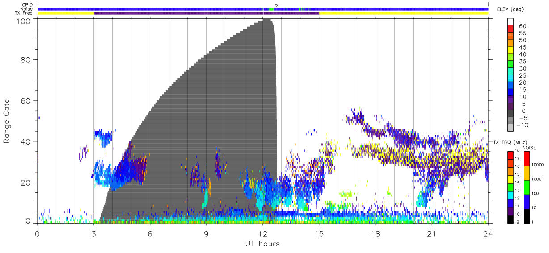Click the 'UT hours' x-axis title

(x=262, y=244)
